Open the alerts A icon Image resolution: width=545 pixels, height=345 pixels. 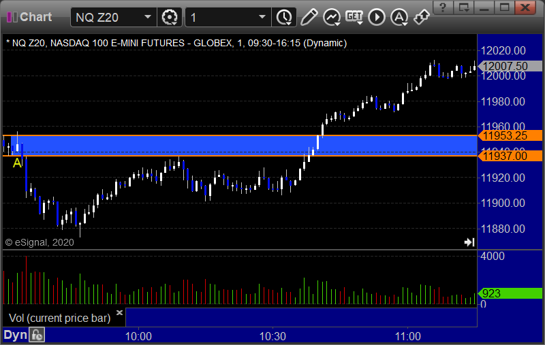[399, 17]
